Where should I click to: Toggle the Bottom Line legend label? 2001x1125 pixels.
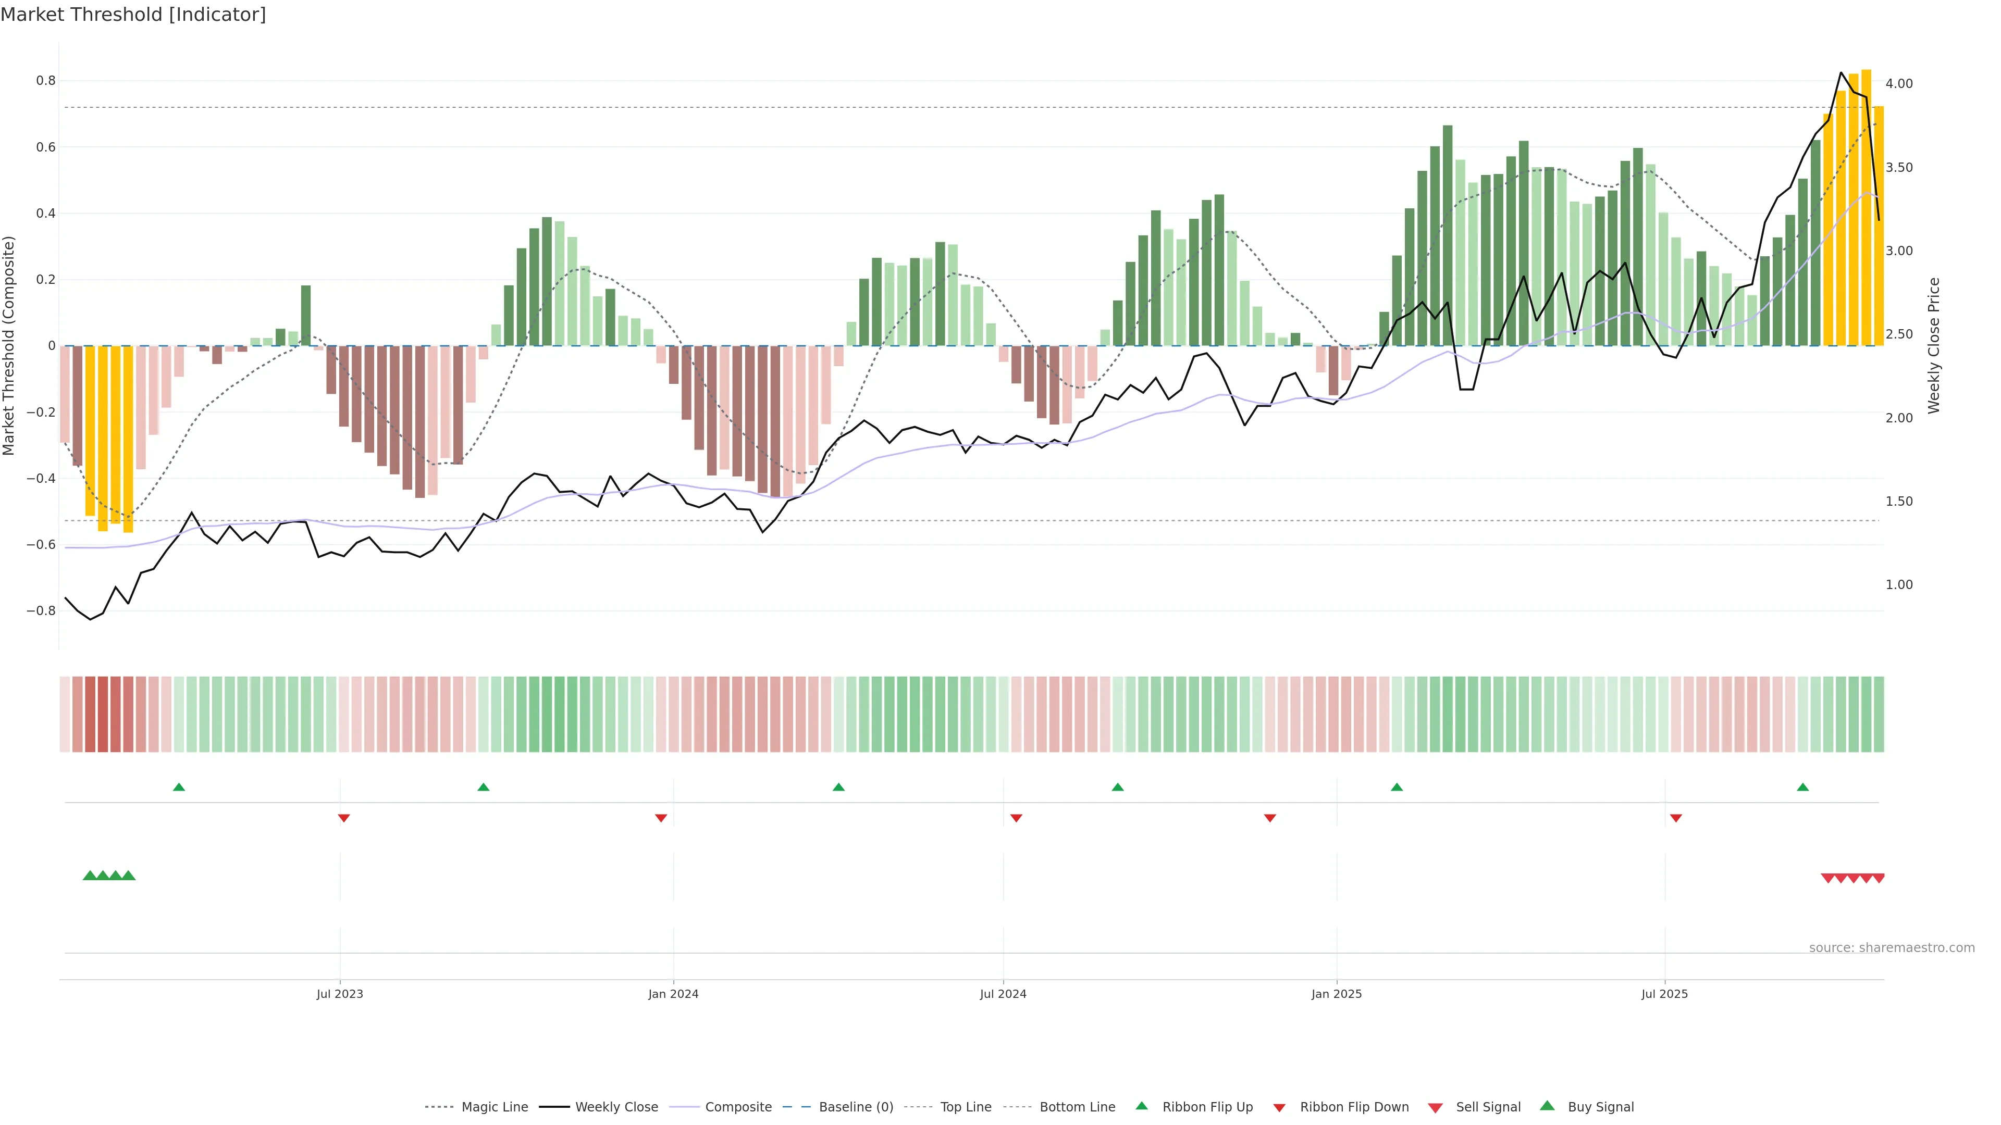[x=1077, y=1107]
